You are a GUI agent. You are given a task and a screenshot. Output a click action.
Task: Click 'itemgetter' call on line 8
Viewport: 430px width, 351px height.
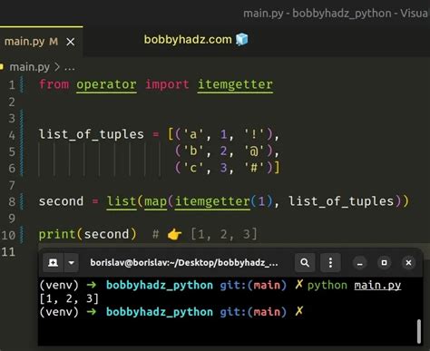[212, 201]
